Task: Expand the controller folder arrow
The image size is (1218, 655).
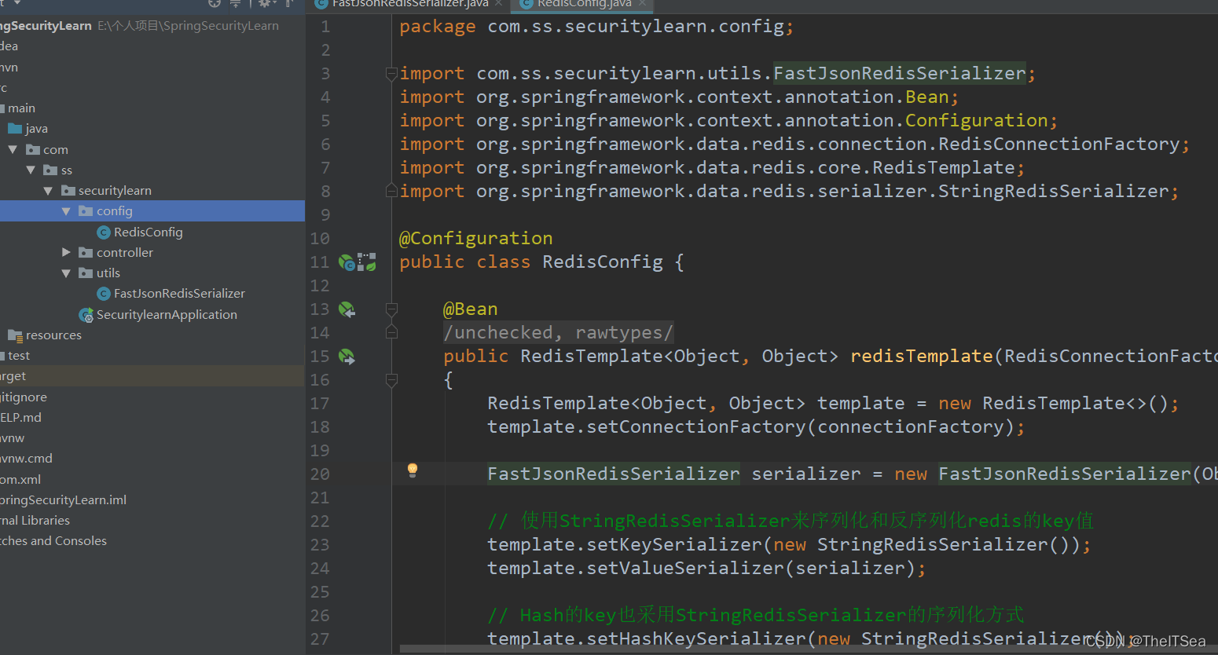Action: (66, 252)
